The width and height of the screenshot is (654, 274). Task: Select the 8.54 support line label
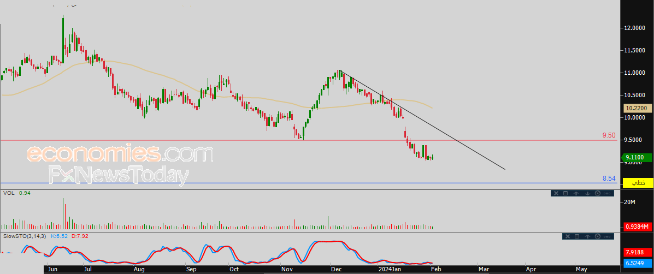609,178
